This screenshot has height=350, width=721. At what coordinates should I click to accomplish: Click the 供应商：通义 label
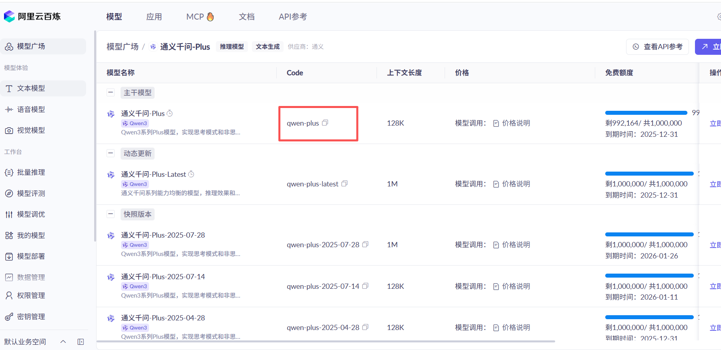306,47
